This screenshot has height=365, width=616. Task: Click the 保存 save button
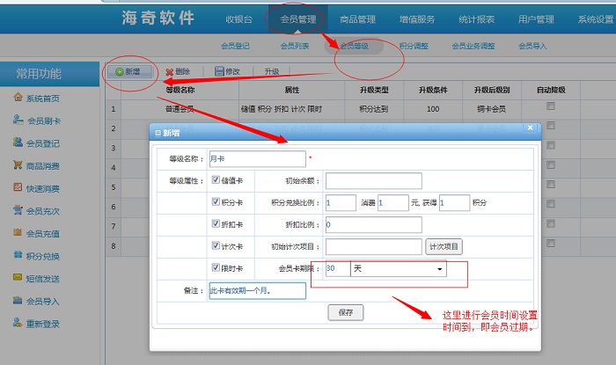pyautogui.click(x=345, y=312)
